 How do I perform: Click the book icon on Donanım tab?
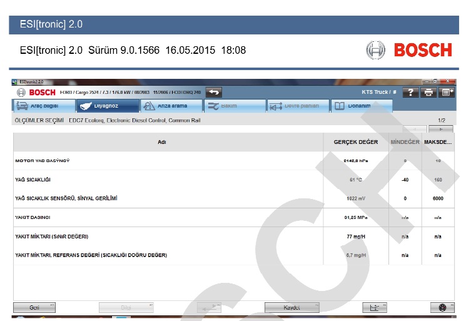point(340,106)
